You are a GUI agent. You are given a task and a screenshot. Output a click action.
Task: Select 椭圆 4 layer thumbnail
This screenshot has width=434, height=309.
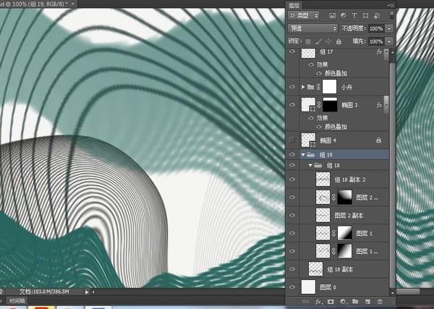point(308,140)
